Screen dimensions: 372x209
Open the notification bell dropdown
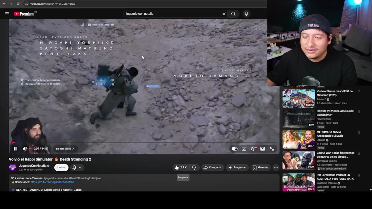coord(77,167)
